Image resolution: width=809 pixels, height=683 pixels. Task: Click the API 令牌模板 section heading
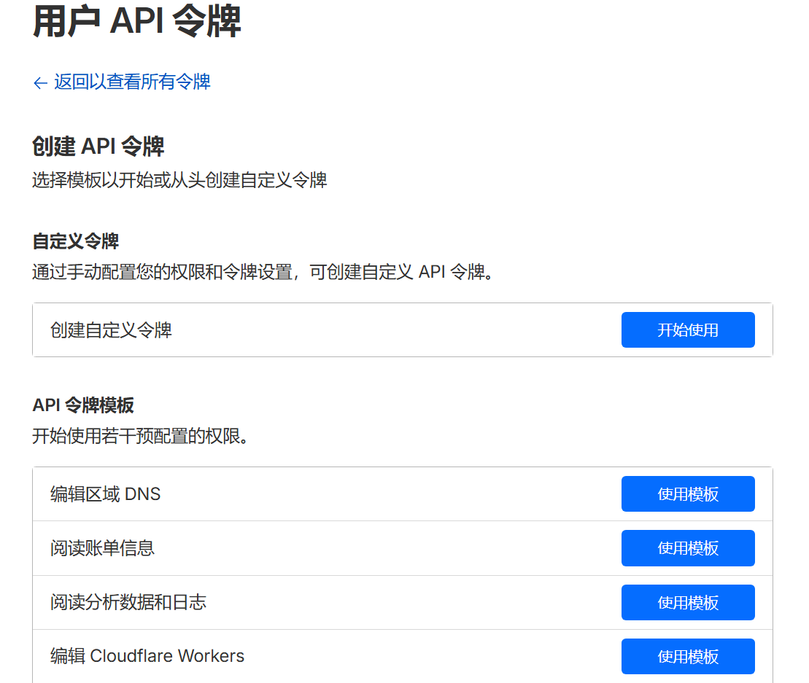coord(83,405)
